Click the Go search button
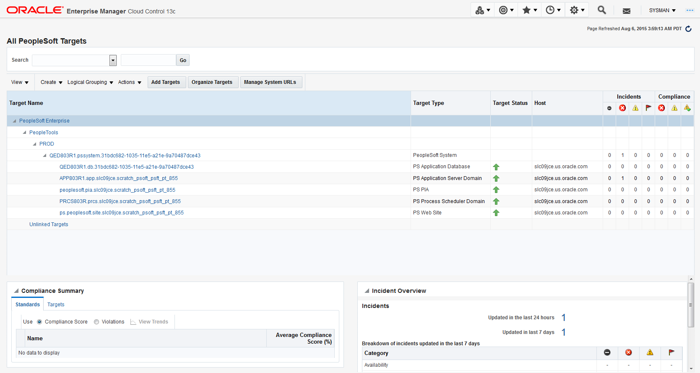700x373 pixels. [x=183, y=60]
